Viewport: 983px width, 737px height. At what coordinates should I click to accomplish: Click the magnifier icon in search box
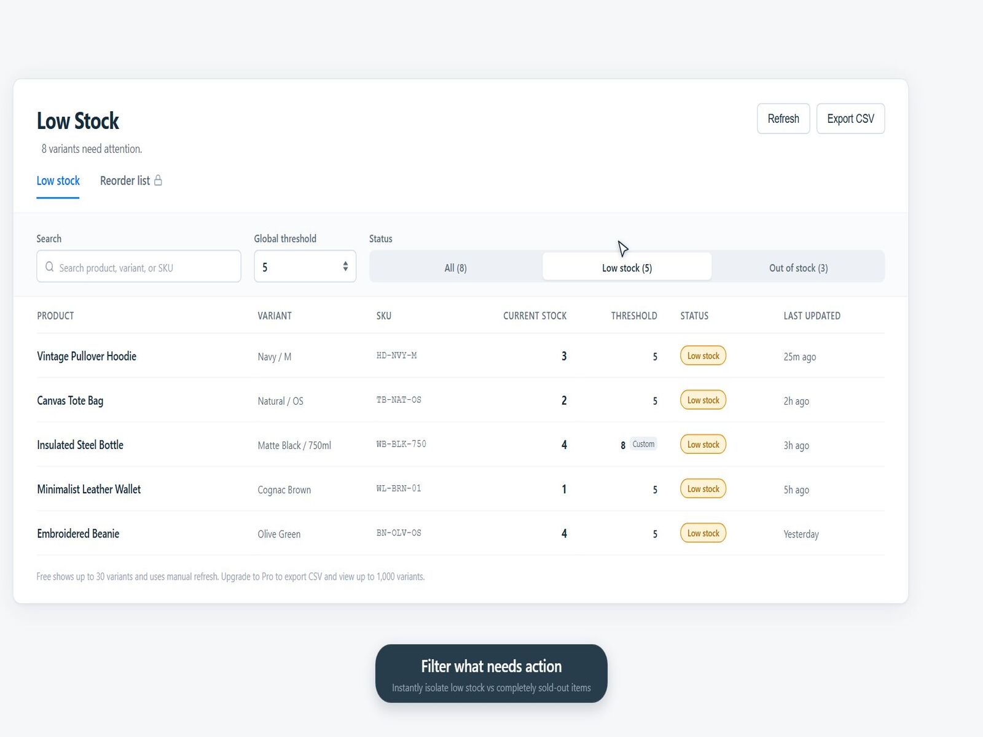pos(49,267)
